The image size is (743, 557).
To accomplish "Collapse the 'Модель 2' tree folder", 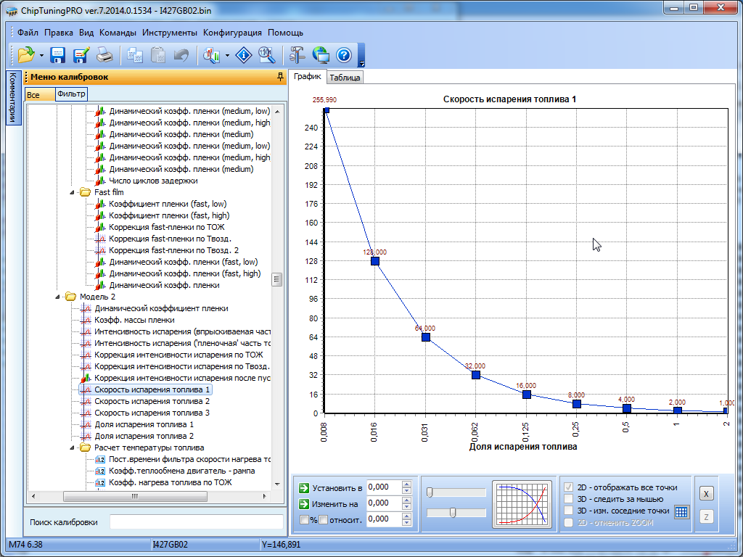I will click(x=57, y=297).
